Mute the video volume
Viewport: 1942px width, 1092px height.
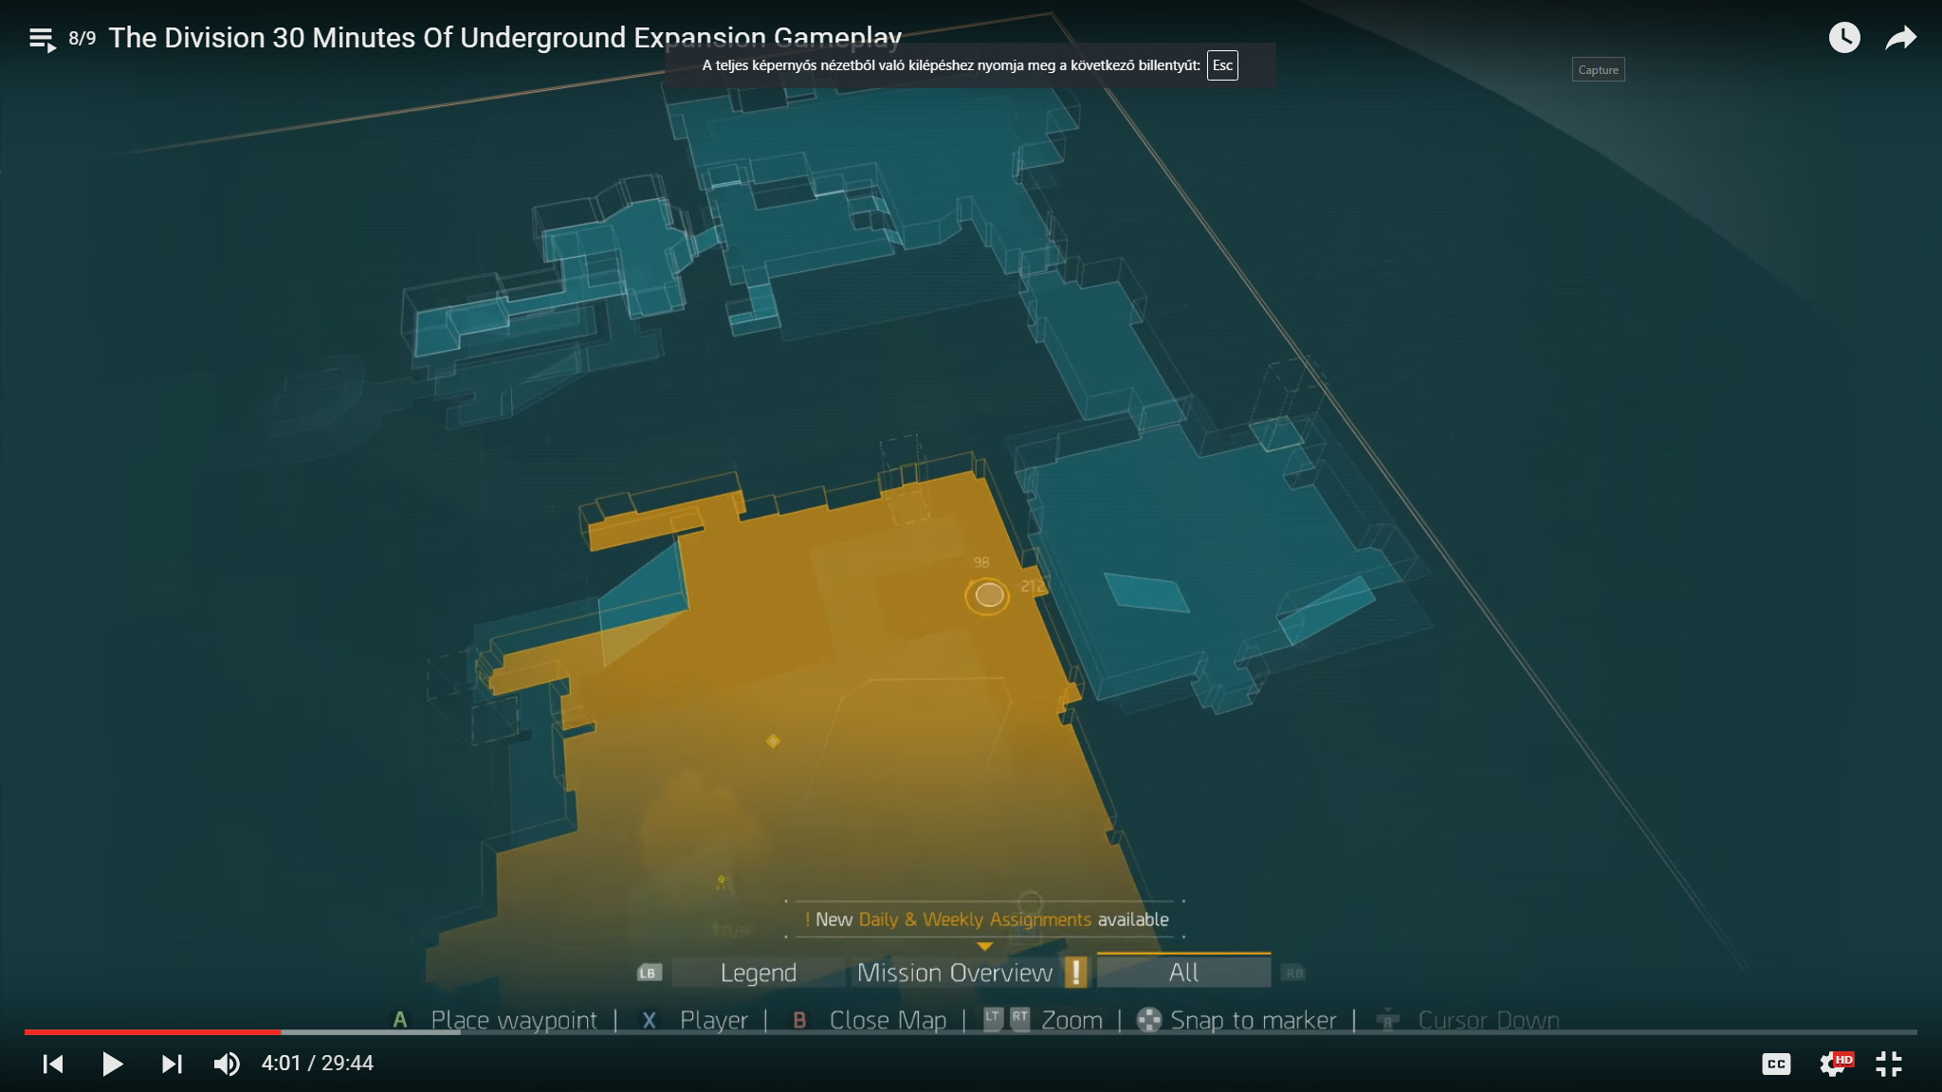(x=227, y=1064)
